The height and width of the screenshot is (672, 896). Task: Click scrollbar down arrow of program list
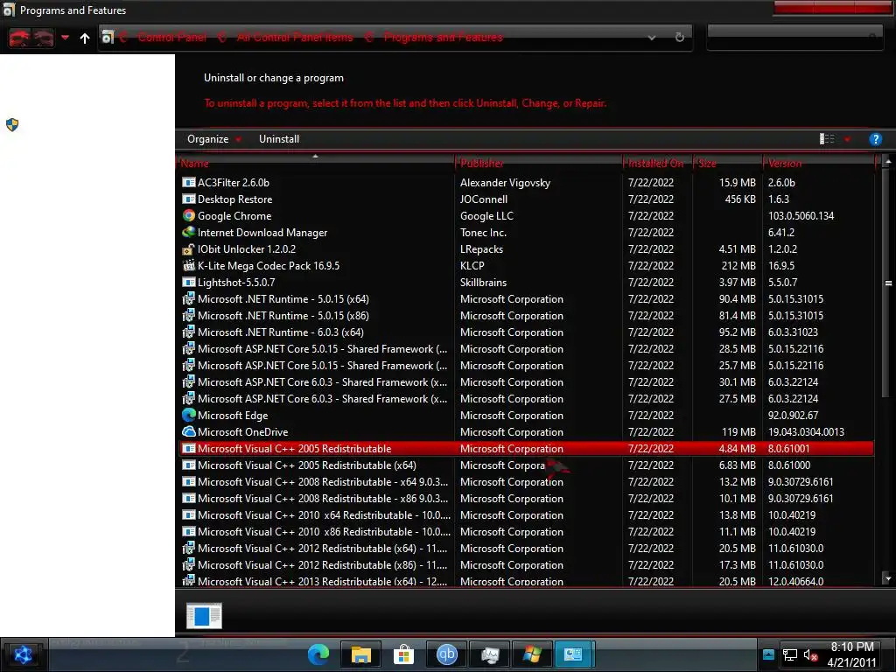click(x=887, y=578)
